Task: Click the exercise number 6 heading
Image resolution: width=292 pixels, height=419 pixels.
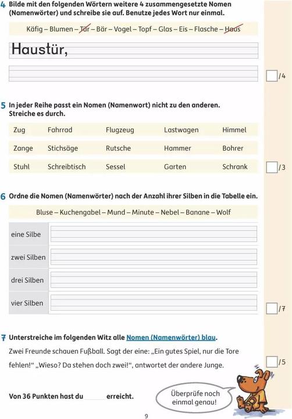Action: click(3, 197)
